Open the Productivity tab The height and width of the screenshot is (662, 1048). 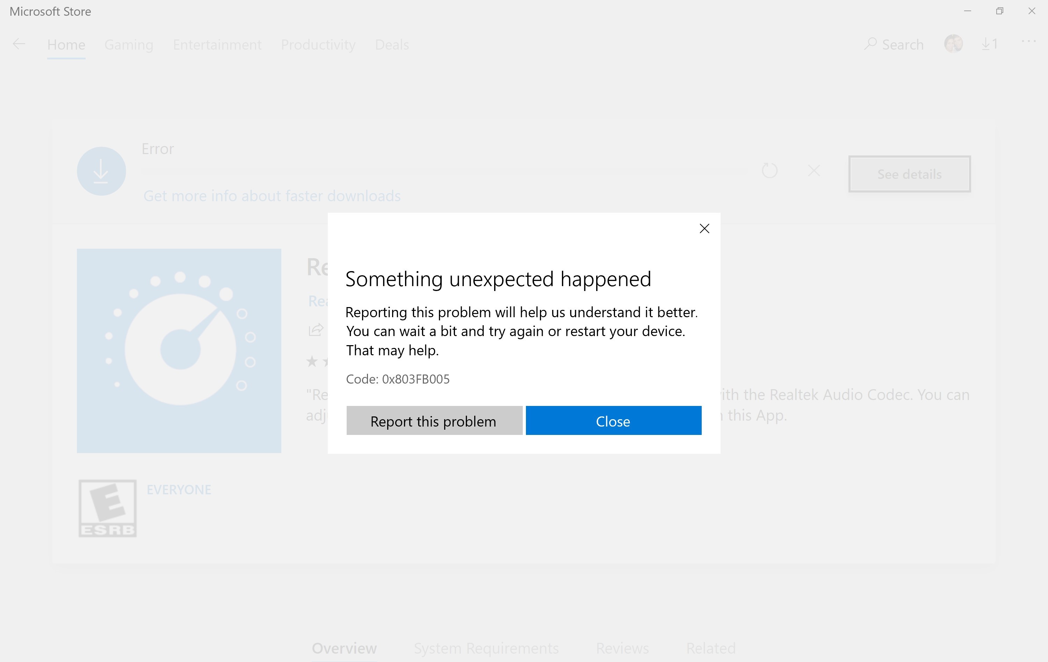coord(318,44)
